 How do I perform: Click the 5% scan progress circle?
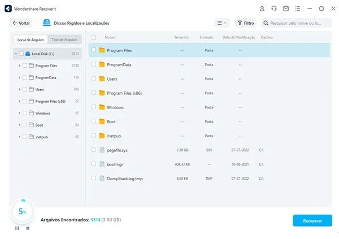click(x=23, y=211)
